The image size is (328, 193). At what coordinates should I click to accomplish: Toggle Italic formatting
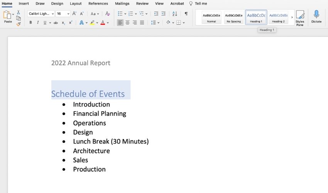pyautogui.click(x=38, y=22)
